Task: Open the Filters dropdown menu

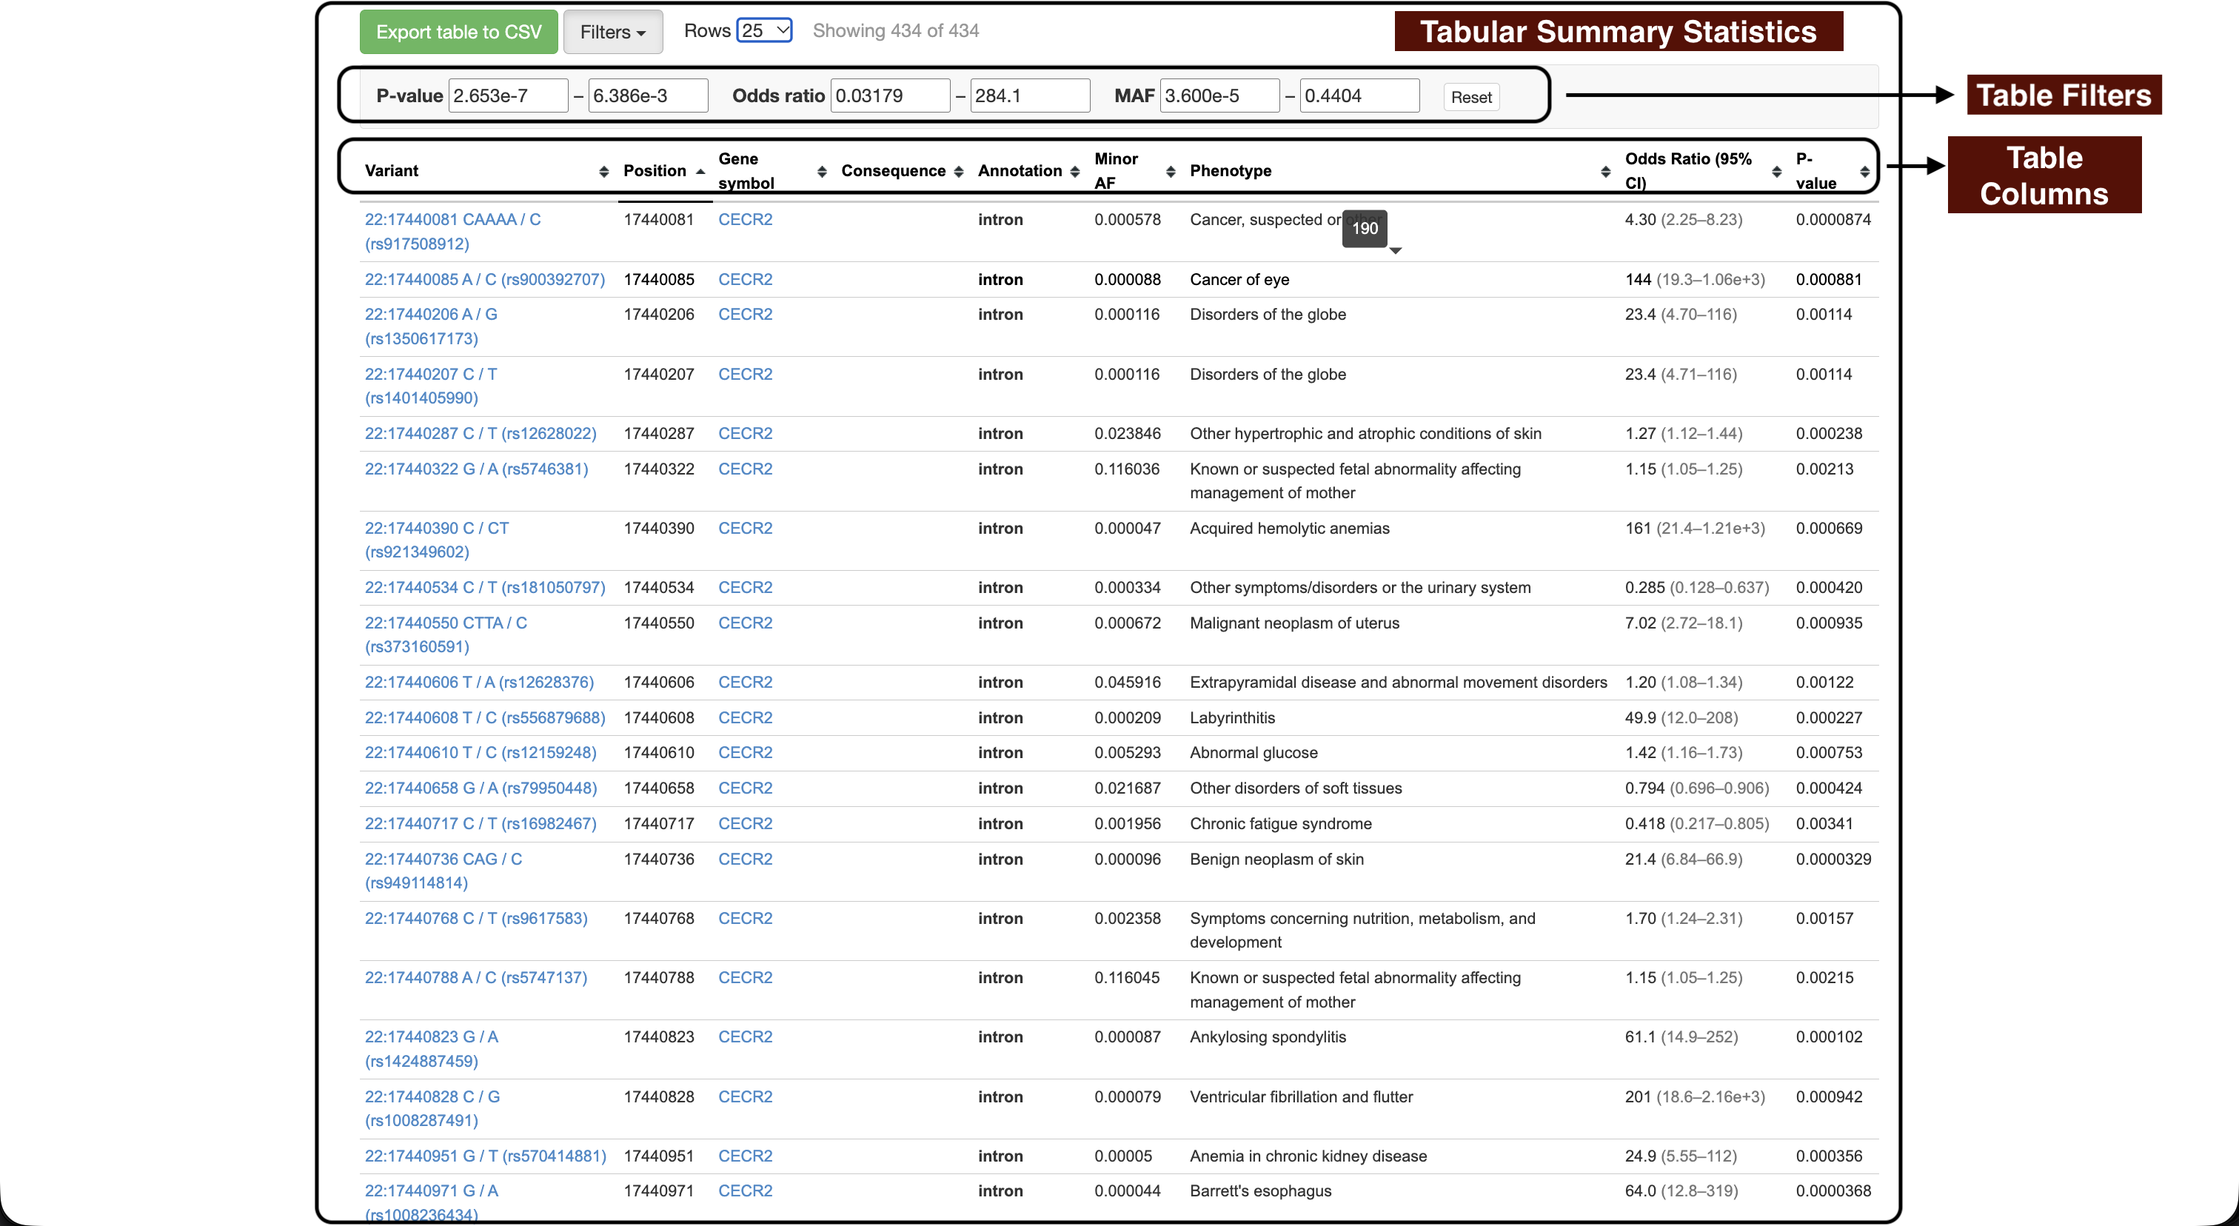Action: [x=613, y=32]
